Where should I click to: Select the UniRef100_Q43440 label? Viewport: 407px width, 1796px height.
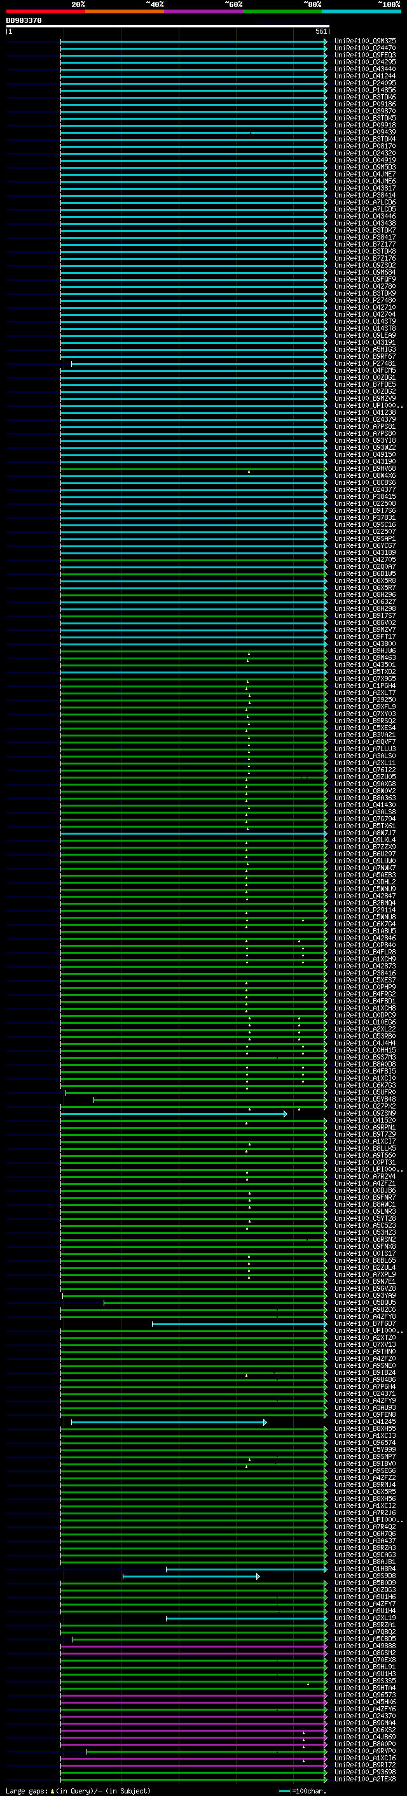[365, 69]
